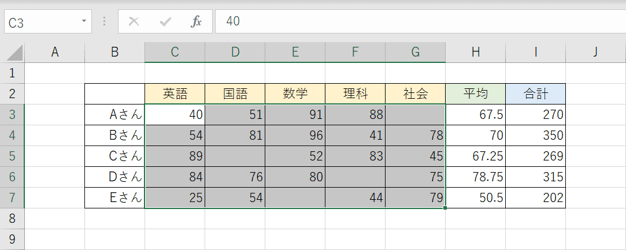Click the cell with value 78
This screenshot has width=626, height=250.
[x=416, y=135]
